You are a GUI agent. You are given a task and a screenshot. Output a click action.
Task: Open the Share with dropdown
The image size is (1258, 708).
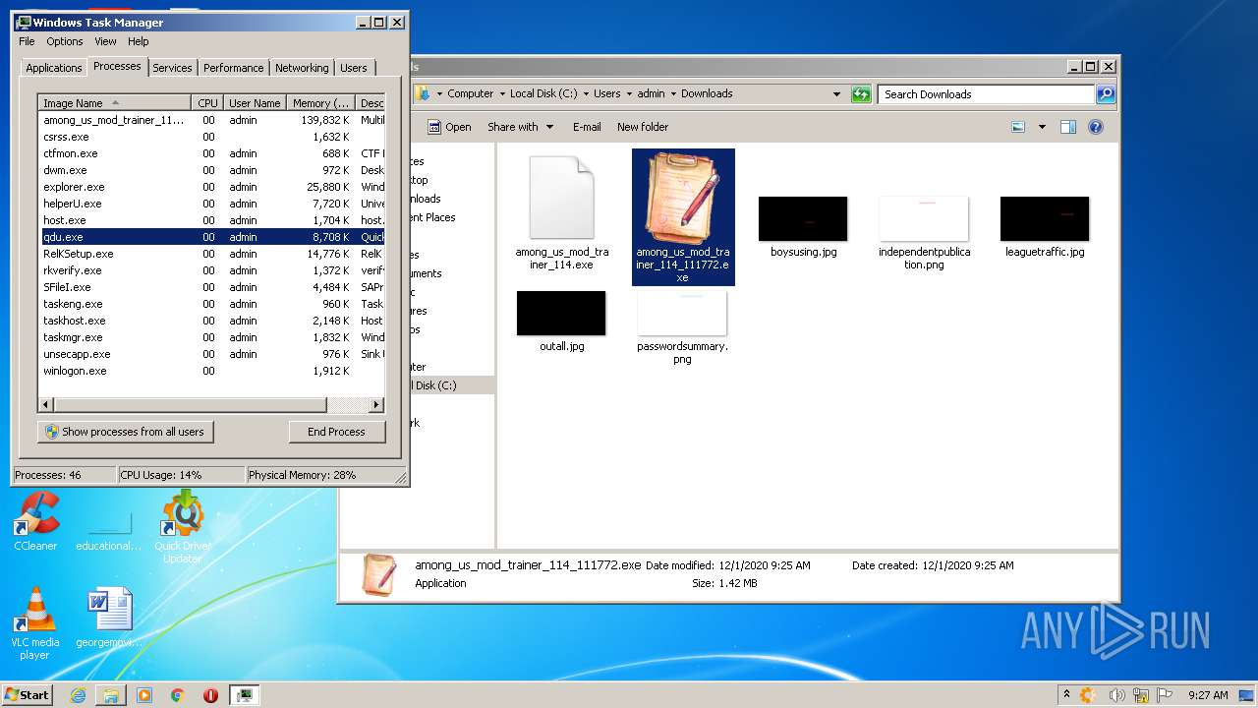point(520,127)
